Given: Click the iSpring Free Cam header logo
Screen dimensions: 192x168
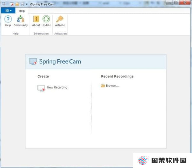Looking at the screenshot, I should click(55, 61).
